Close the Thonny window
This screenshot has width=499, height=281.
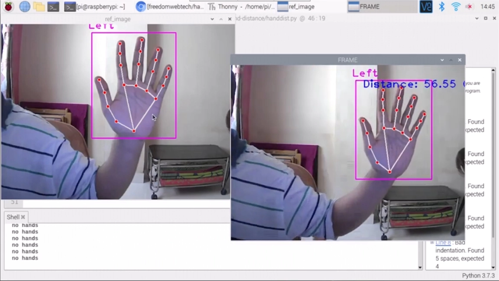[x=494, y=19]
